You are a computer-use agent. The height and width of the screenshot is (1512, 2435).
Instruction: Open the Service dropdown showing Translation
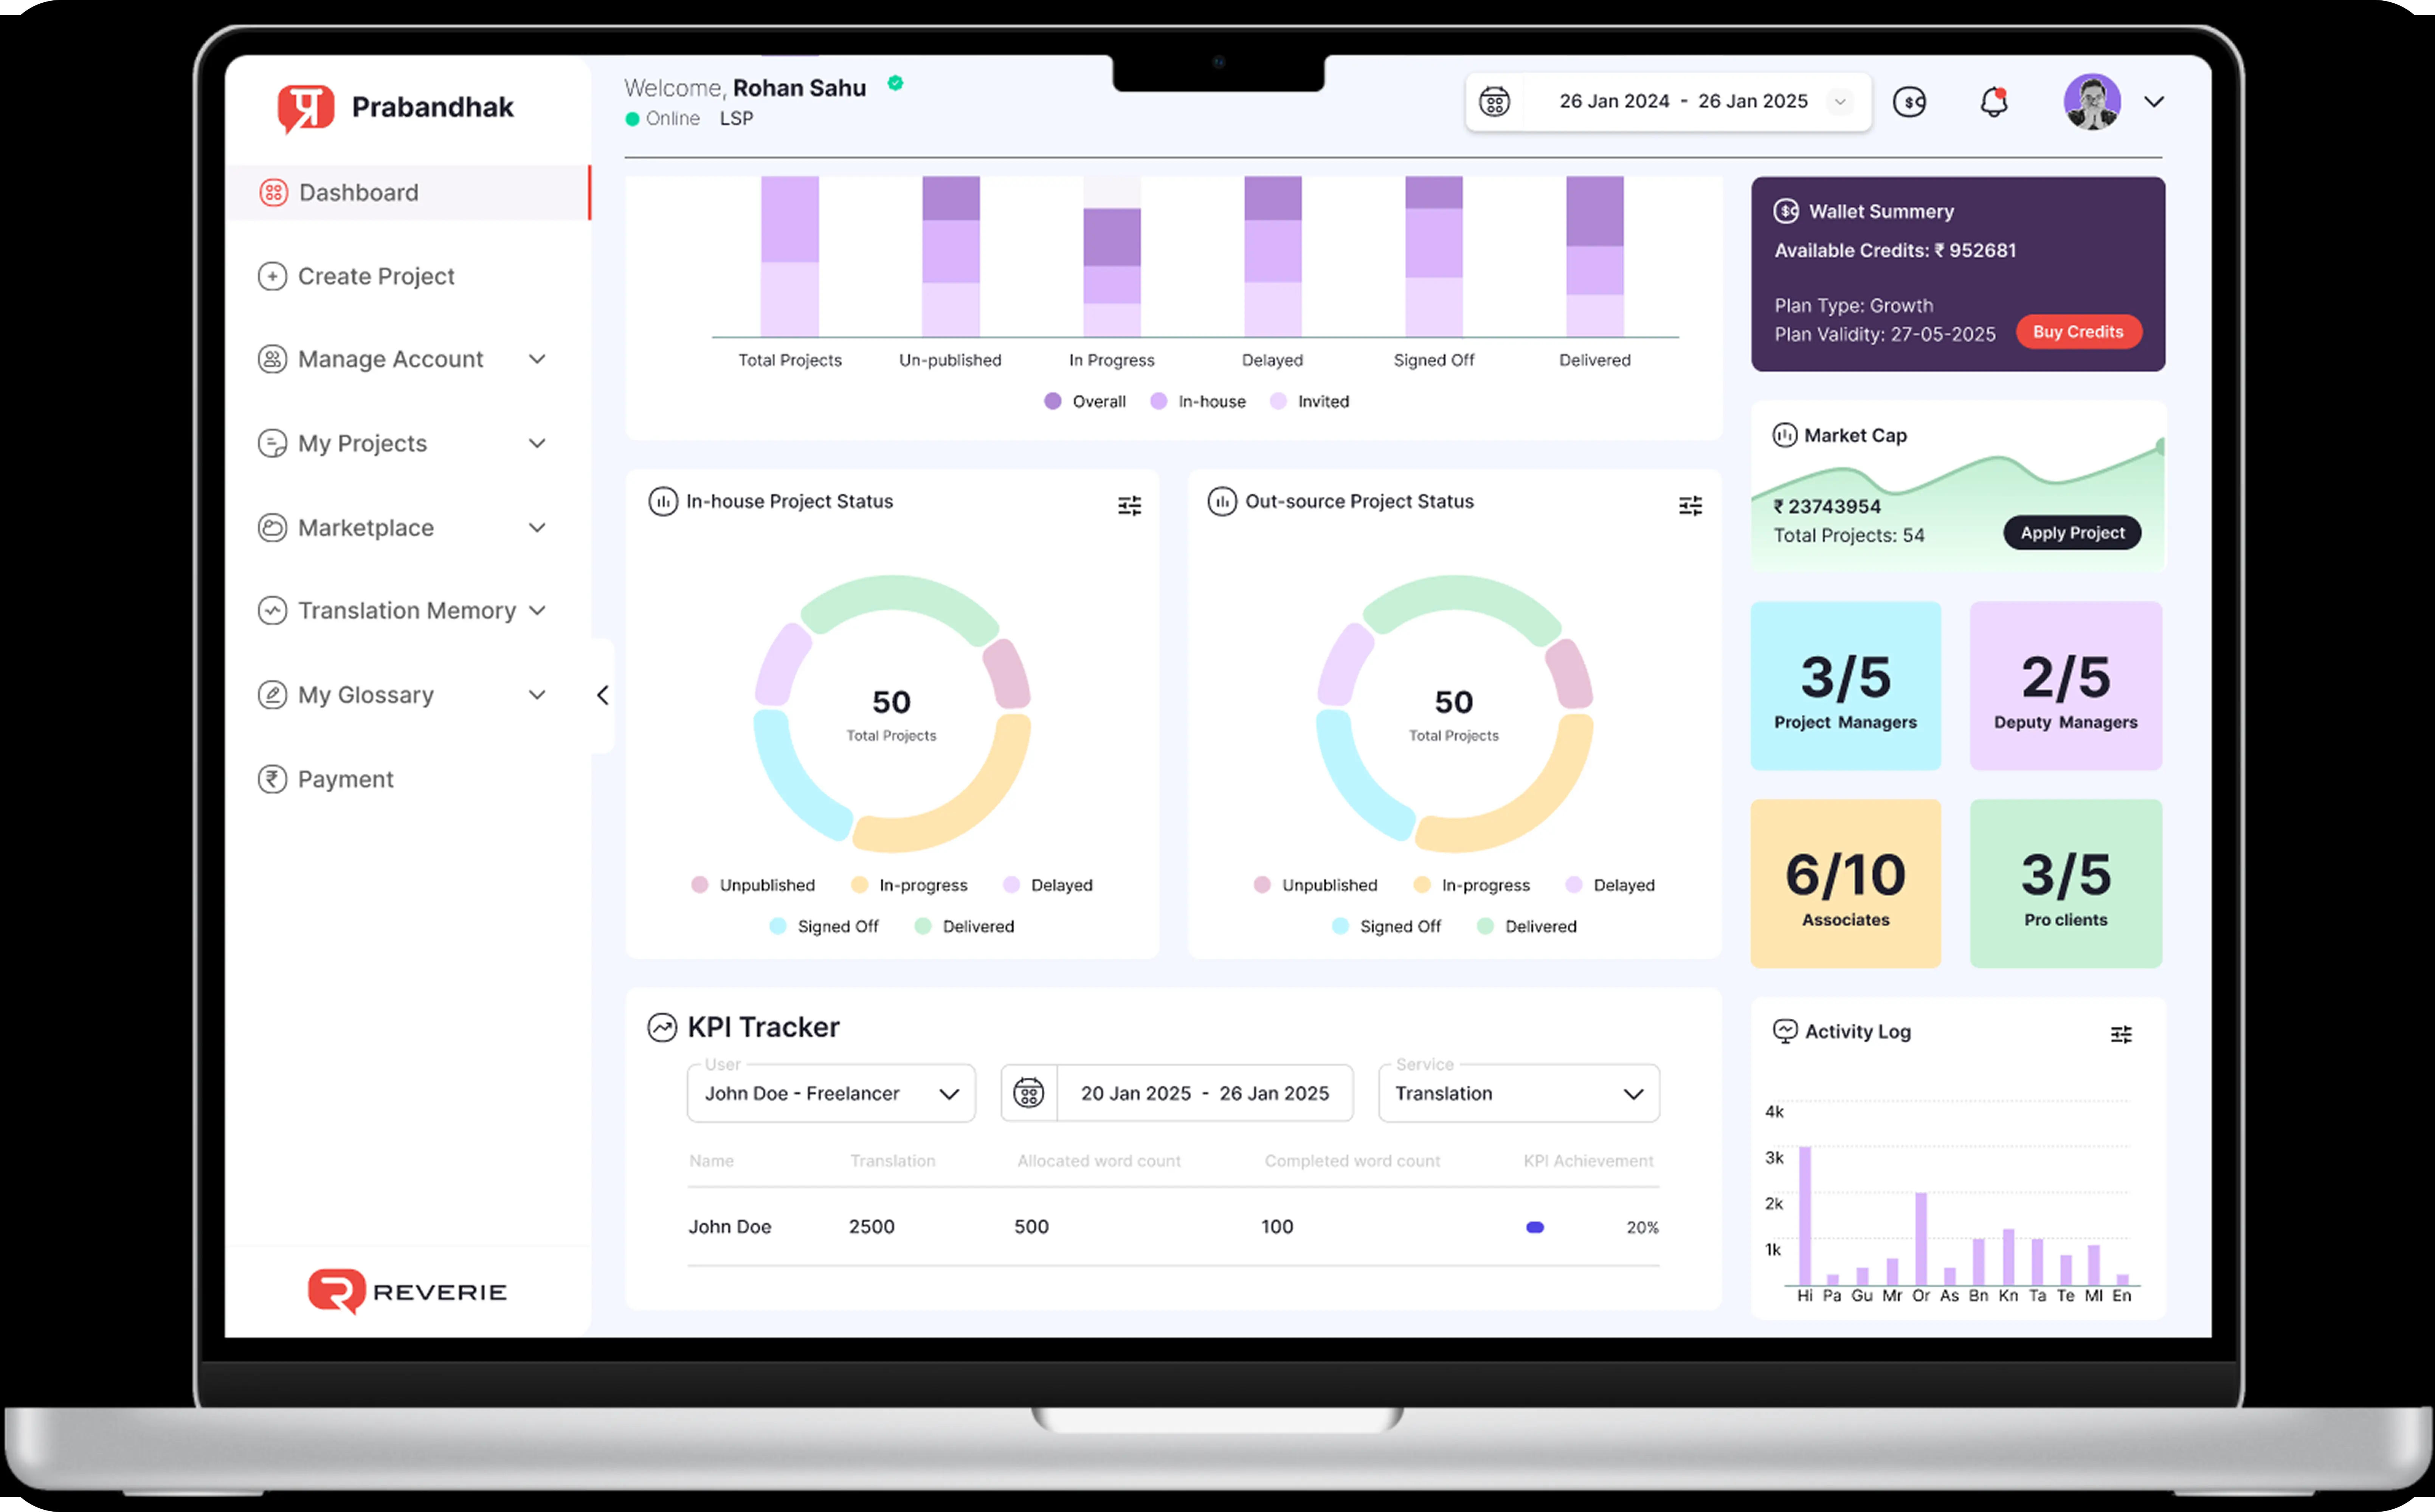point(1518,1093)
